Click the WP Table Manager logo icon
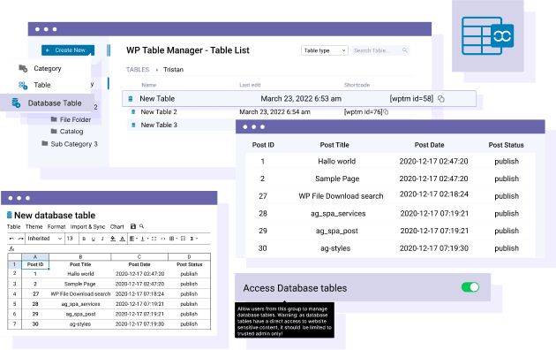 pos(488,36)
